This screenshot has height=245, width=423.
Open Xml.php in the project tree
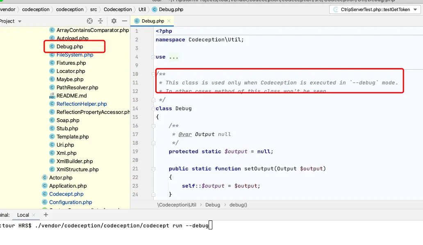click(x=66, y=153)
